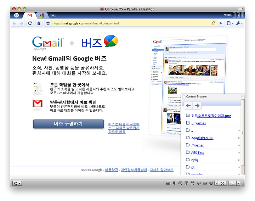
Task: Open the pt folder
Action: (193, 167)
